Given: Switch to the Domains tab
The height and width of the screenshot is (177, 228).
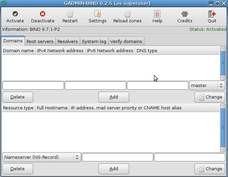Looking at the screenshot, I should (13, 41).
